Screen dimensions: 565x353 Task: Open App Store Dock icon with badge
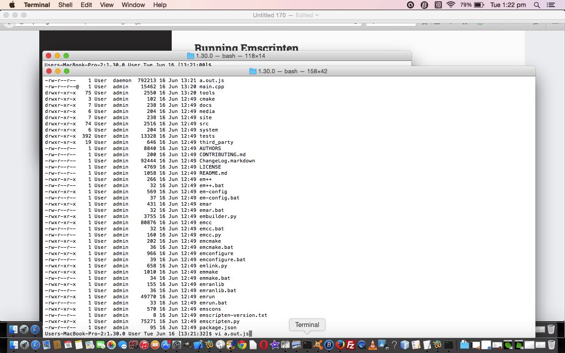166,345
